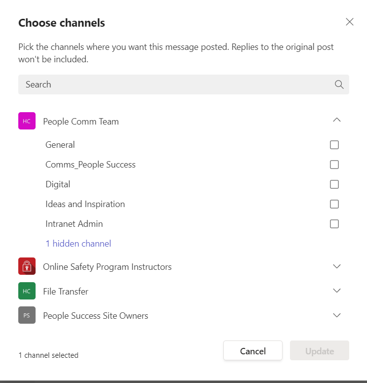Click the search magnifier icon
The width and height of the screenshot is (367, 383).
[x=339, y=85]
